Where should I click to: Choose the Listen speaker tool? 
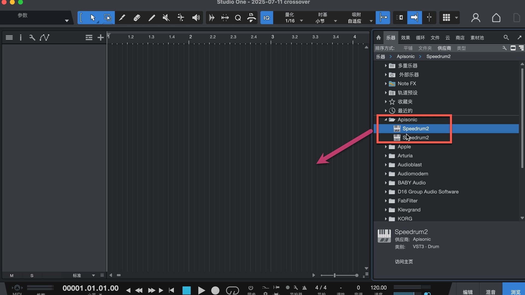(196, 18)
